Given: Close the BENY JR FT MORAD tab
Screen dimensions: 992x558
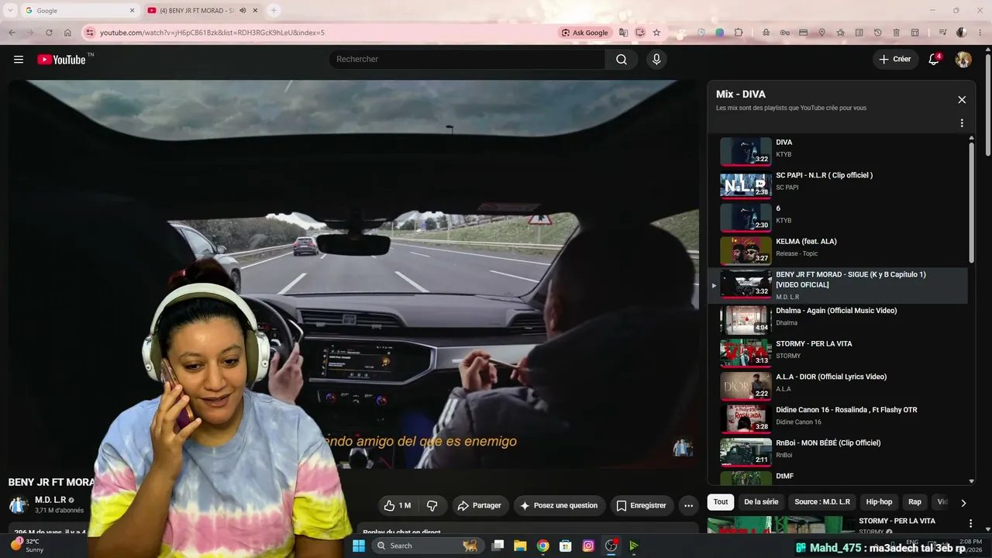Looking at the screenshot, I should point(255,10).
